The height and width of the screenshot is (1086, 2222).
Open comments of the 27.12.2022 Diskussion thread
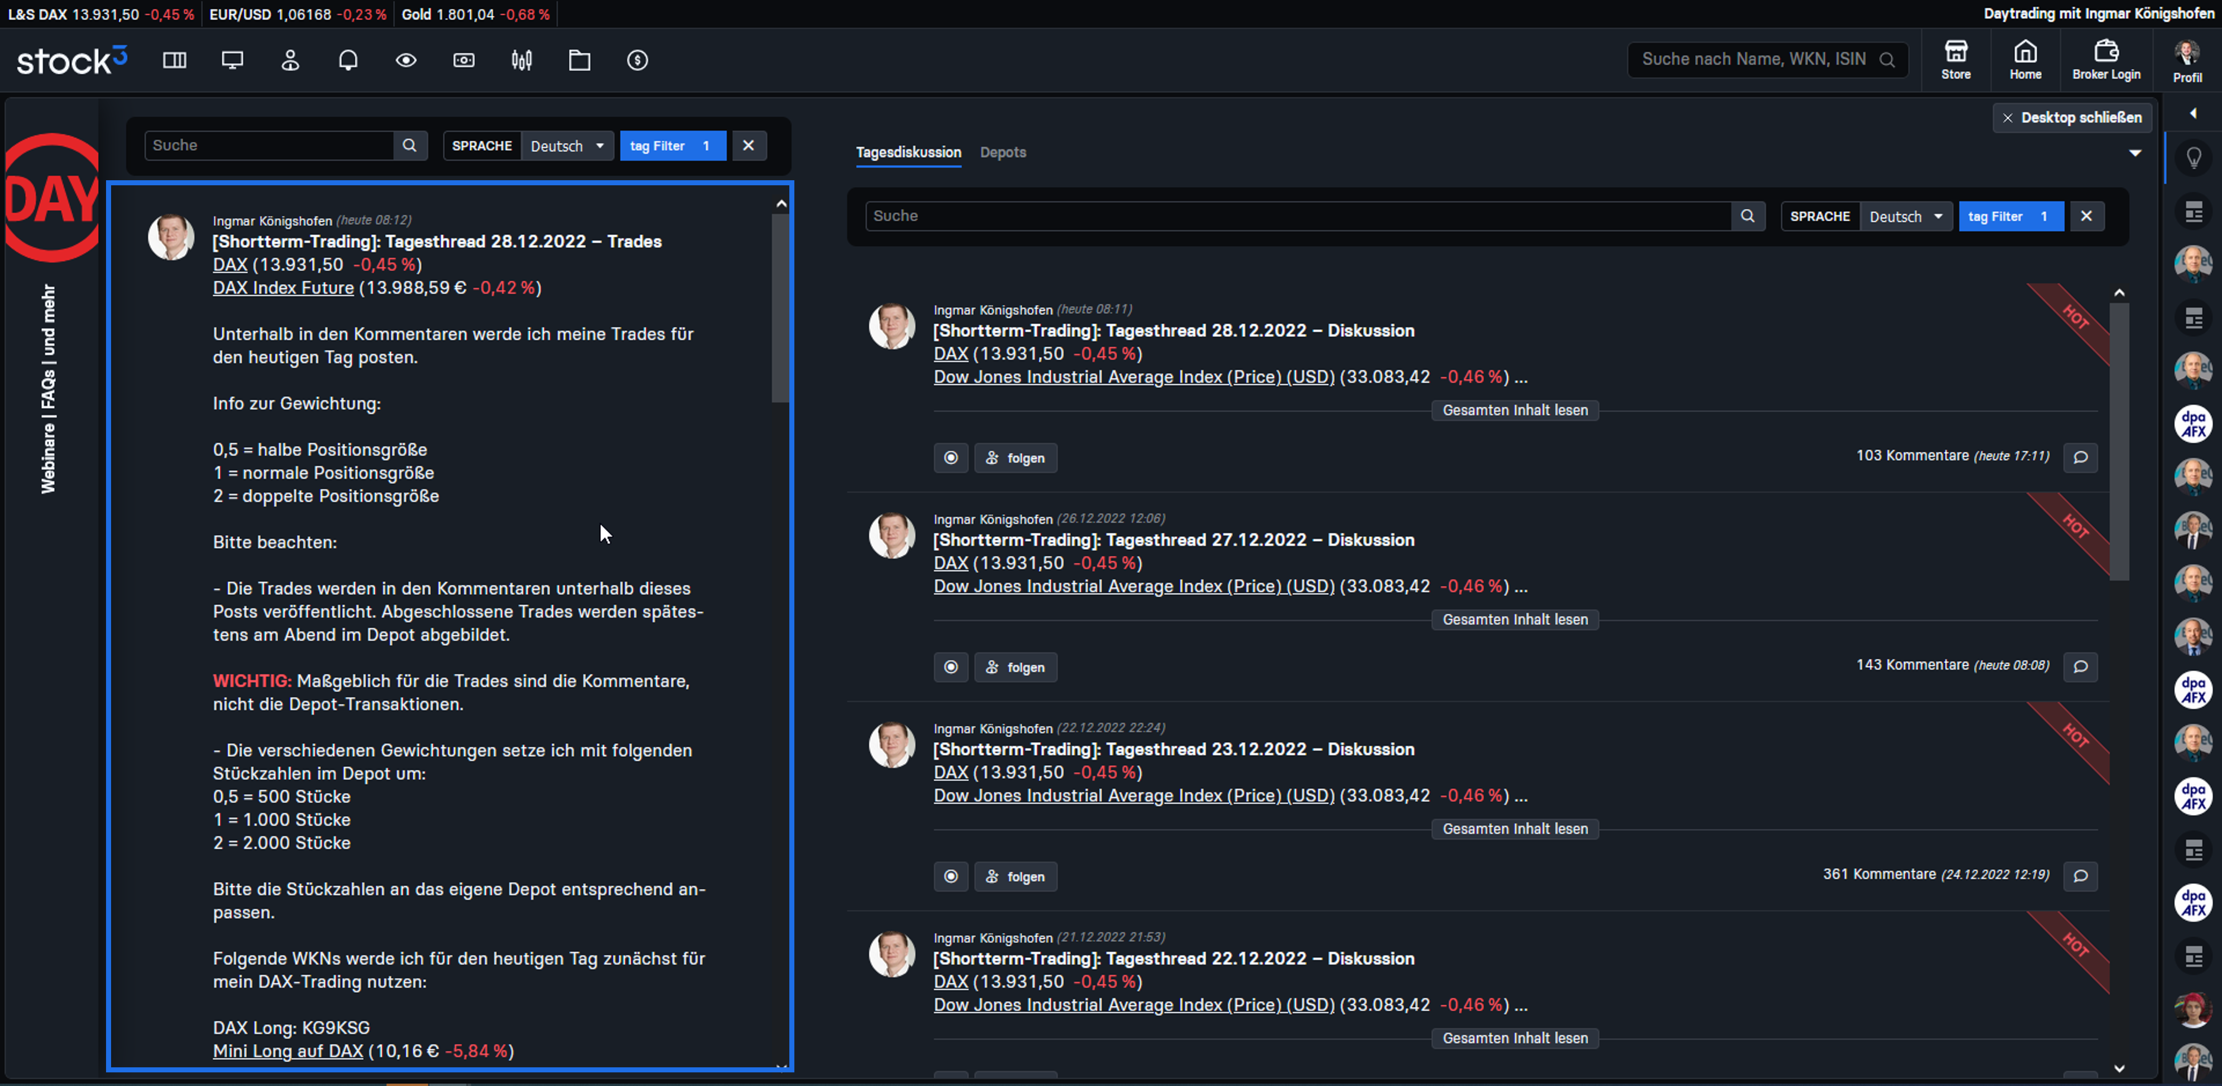pos(2081,667)
